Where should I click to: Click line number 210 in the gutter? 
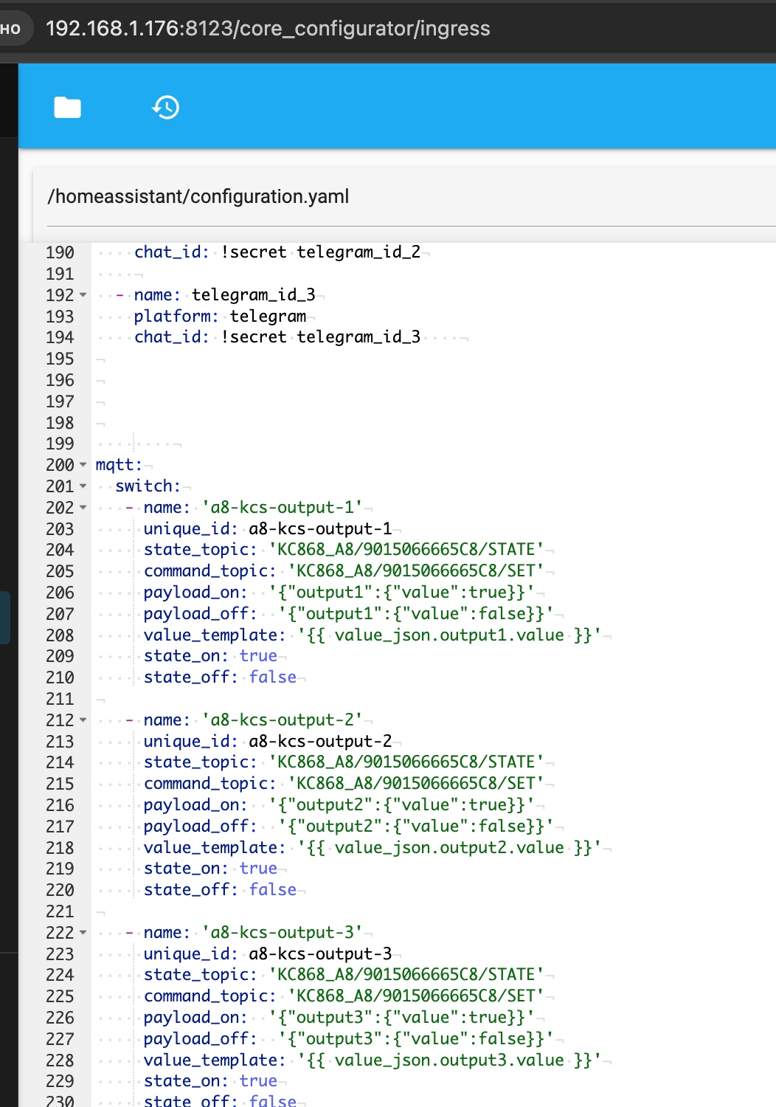pos(60,678)
